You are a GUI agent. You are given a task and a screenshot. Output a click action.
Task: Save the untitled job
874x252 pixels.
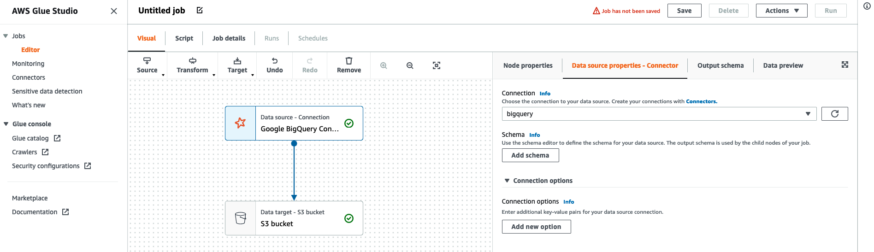684,11
